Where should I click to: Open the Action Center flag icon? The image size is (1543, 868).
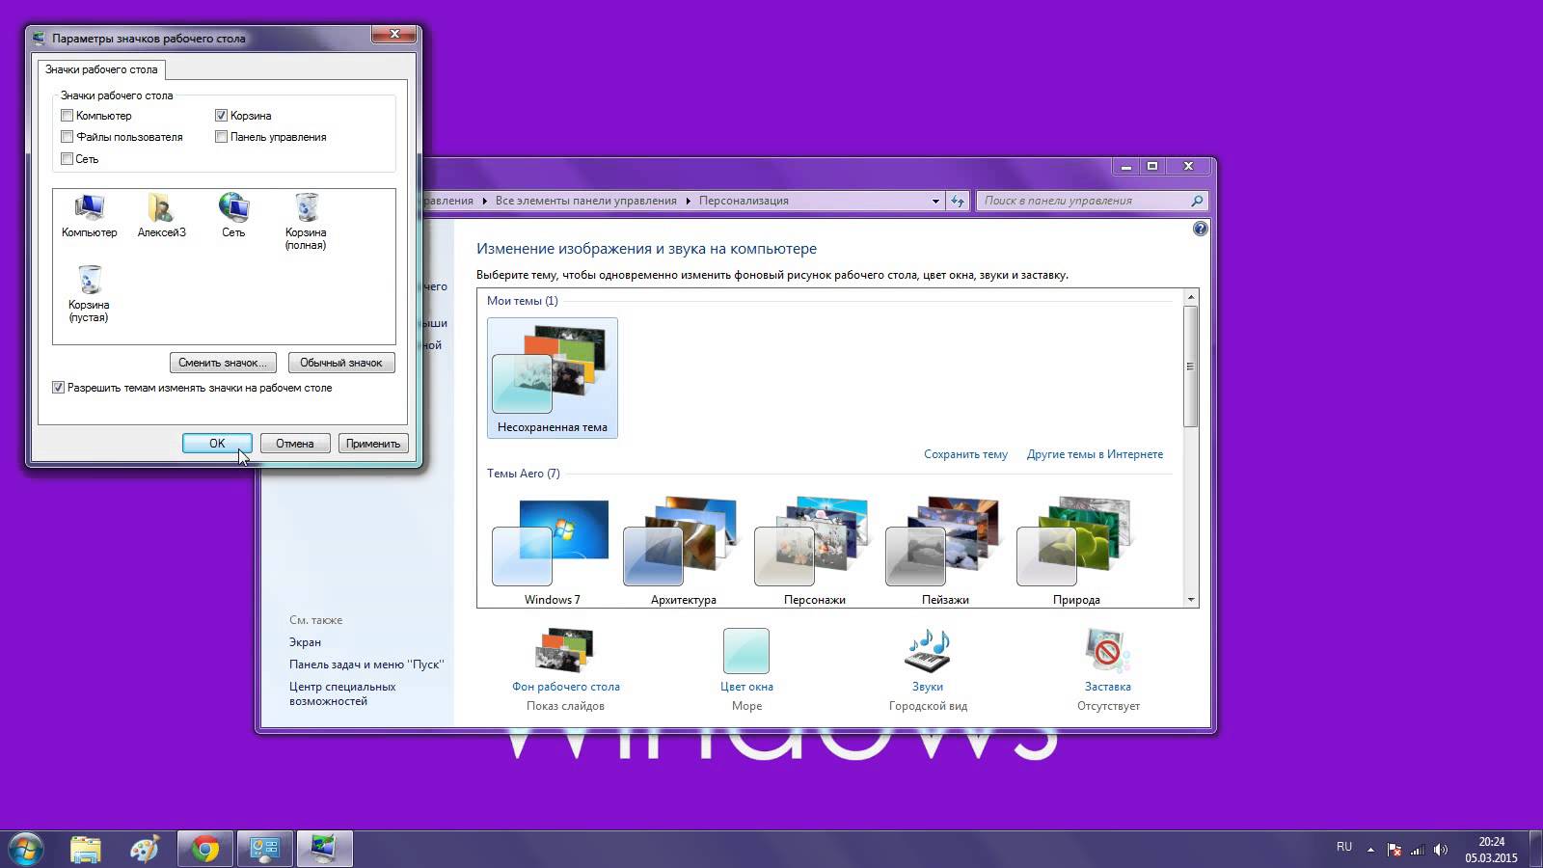1394,850
